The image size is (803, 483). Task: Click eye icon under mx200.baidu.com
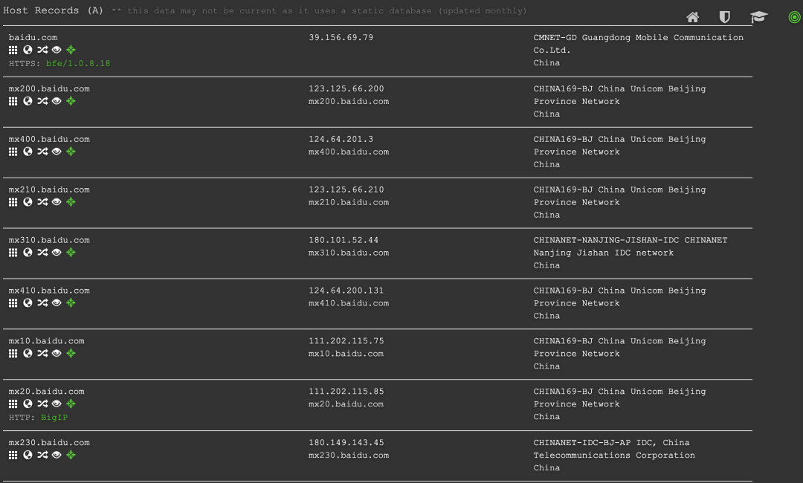[x=57, y=101]
